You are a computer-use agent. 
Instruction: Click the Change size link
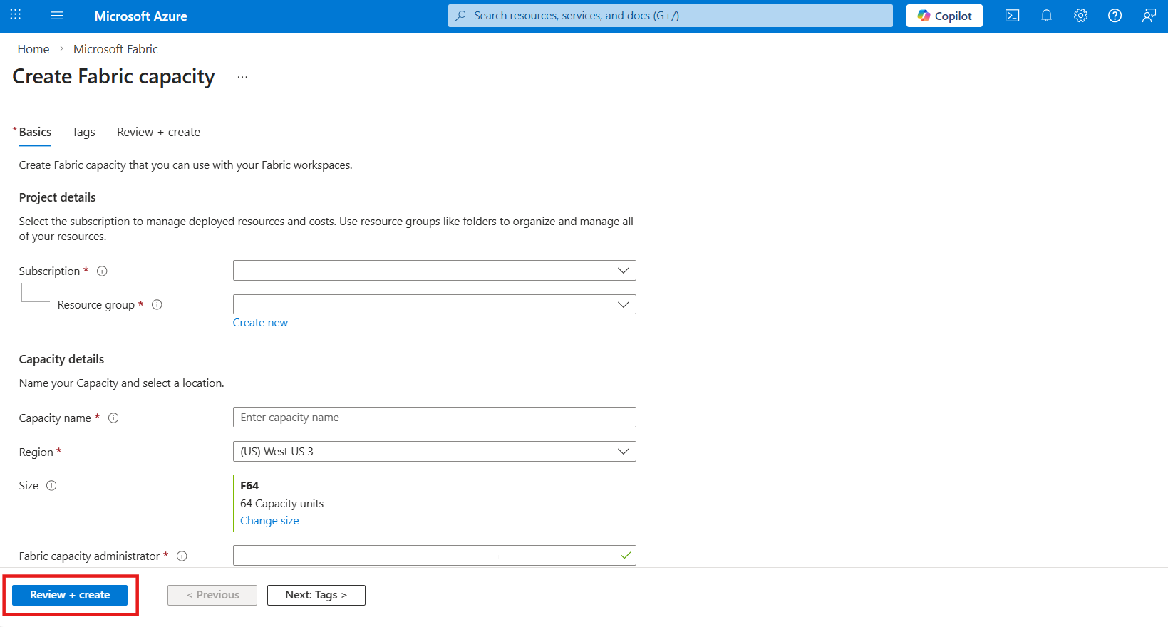pos(269,521)
